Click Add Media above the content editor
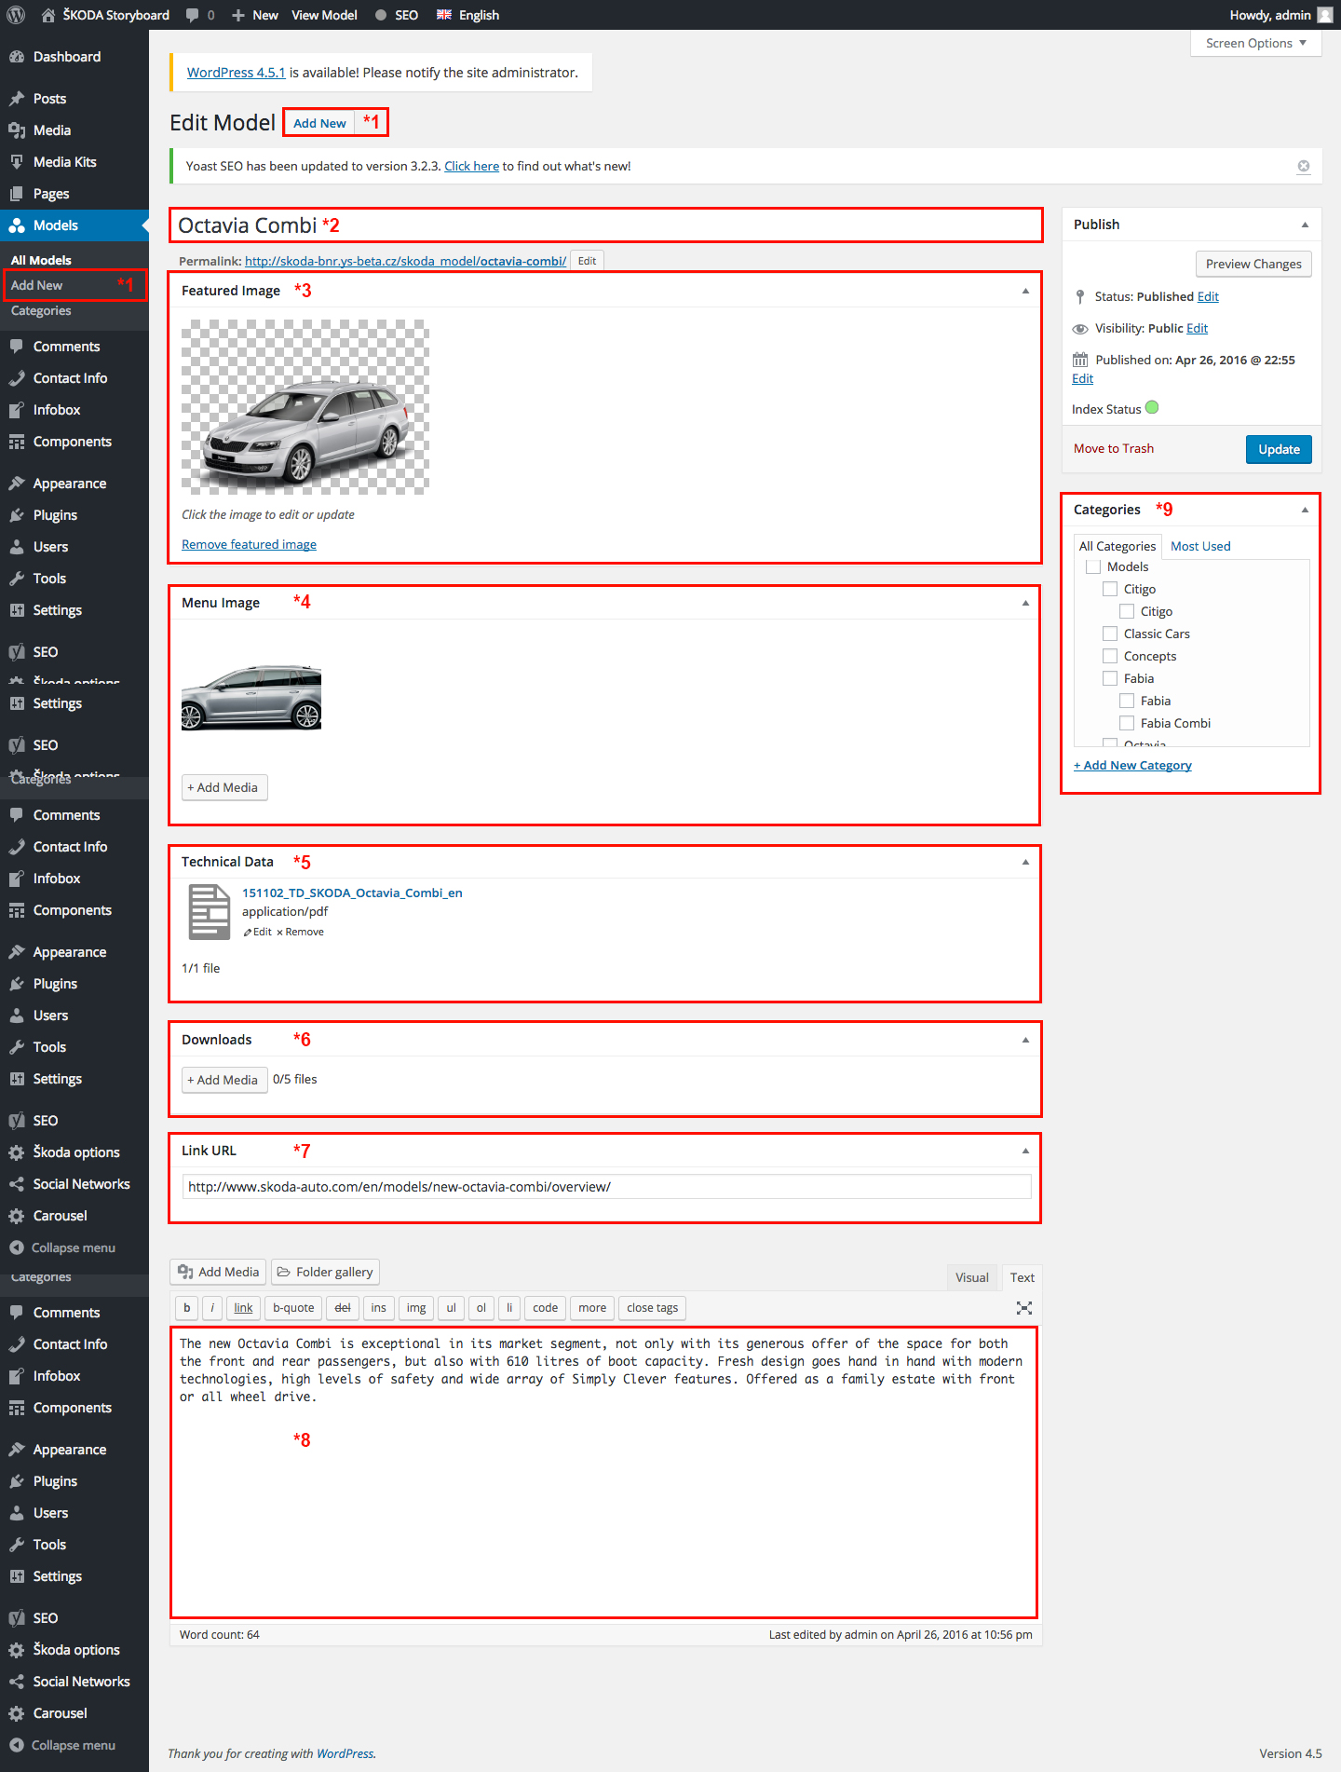Image resolution: width=1341 pixels, height=1772 pixels. (219, 1272)
